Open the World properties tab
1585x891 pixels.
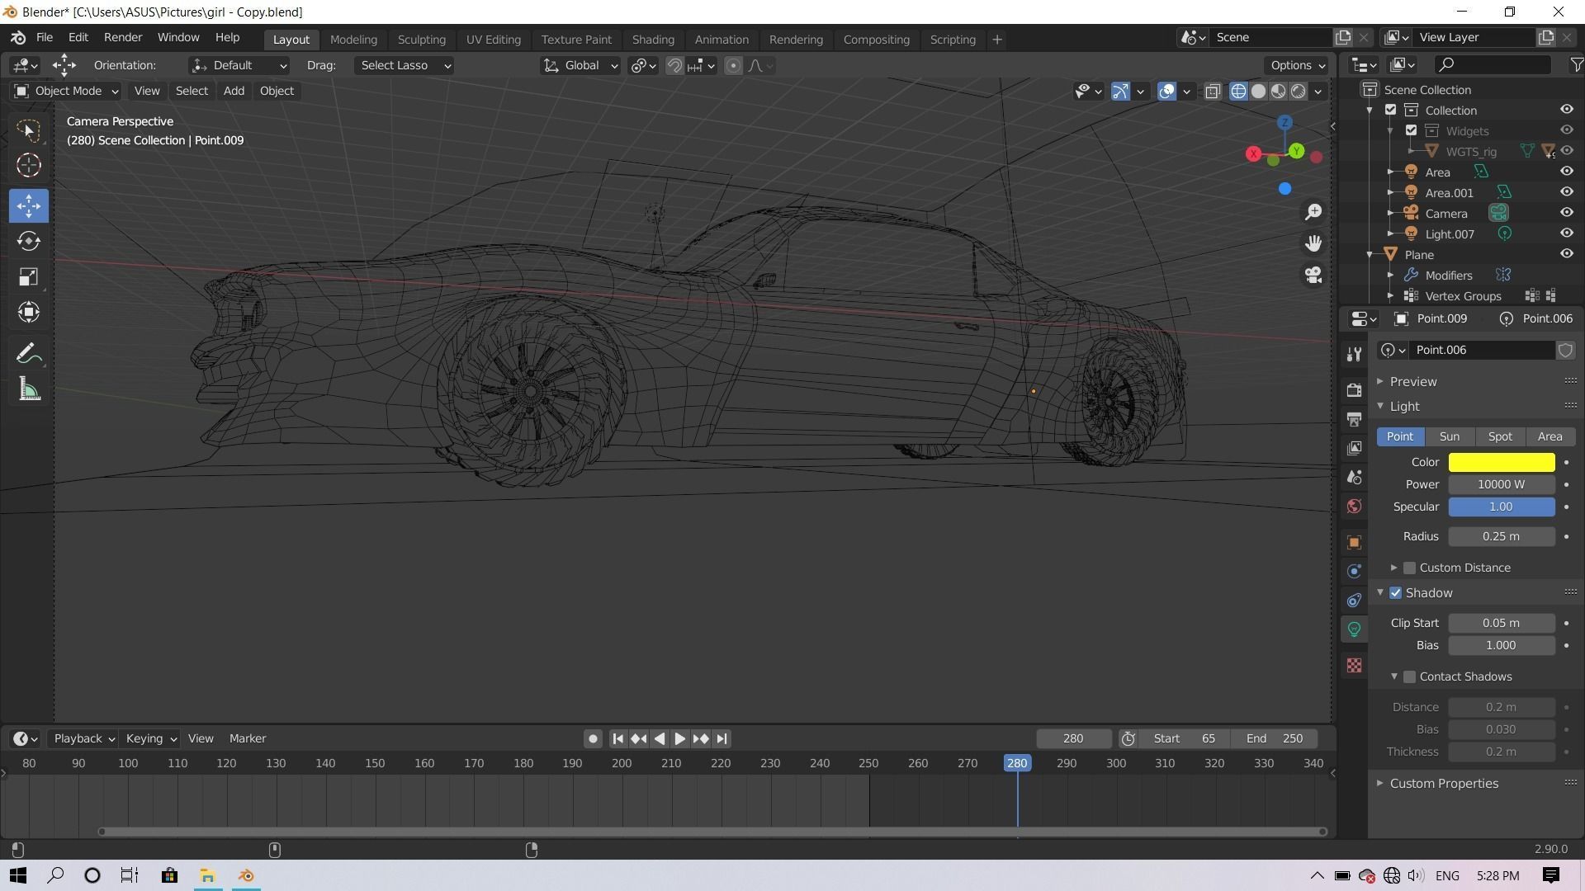point(1354,507)
